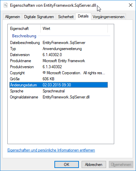Image resolution: width=136 pixels, height=171 pixels.
Task: Select the Dateibeschreibung row label
Action: point(25,43)
